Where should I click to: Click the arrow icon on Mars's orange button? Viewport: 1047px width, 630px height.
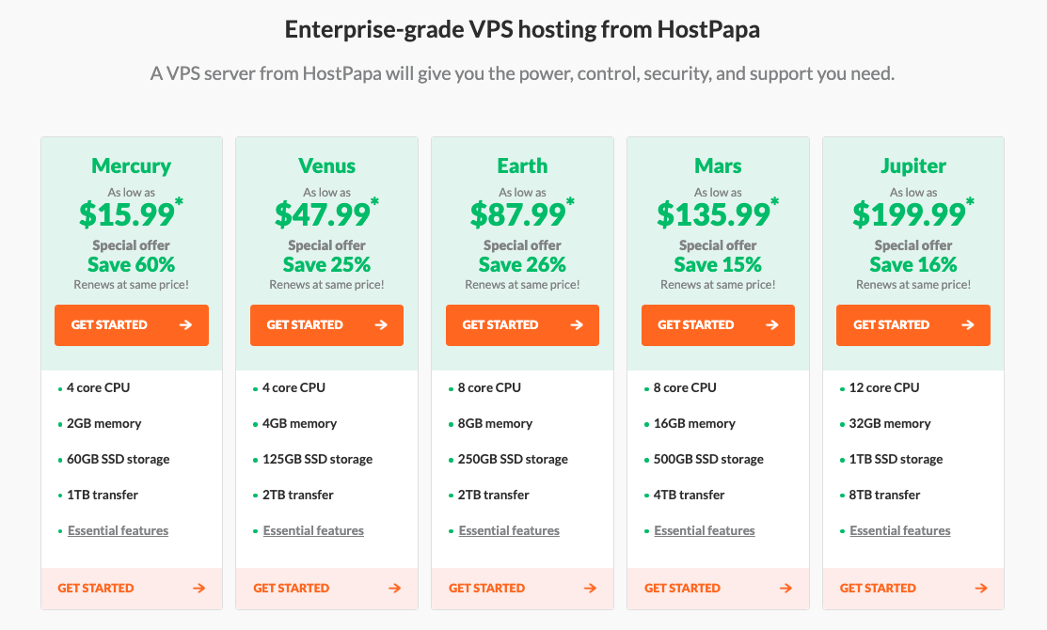pyautogui.click(x=772, y=325)
